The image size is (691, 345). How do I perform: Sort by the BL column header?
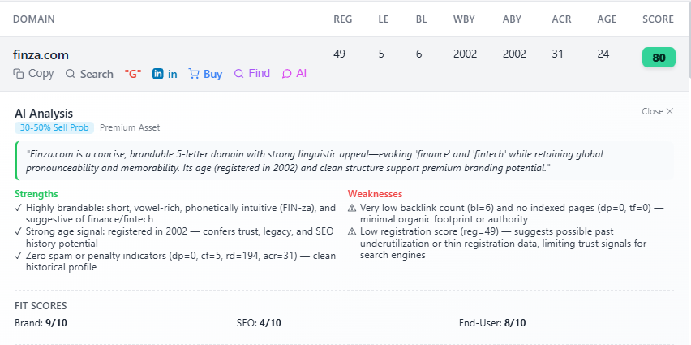(x=421, y=19)
